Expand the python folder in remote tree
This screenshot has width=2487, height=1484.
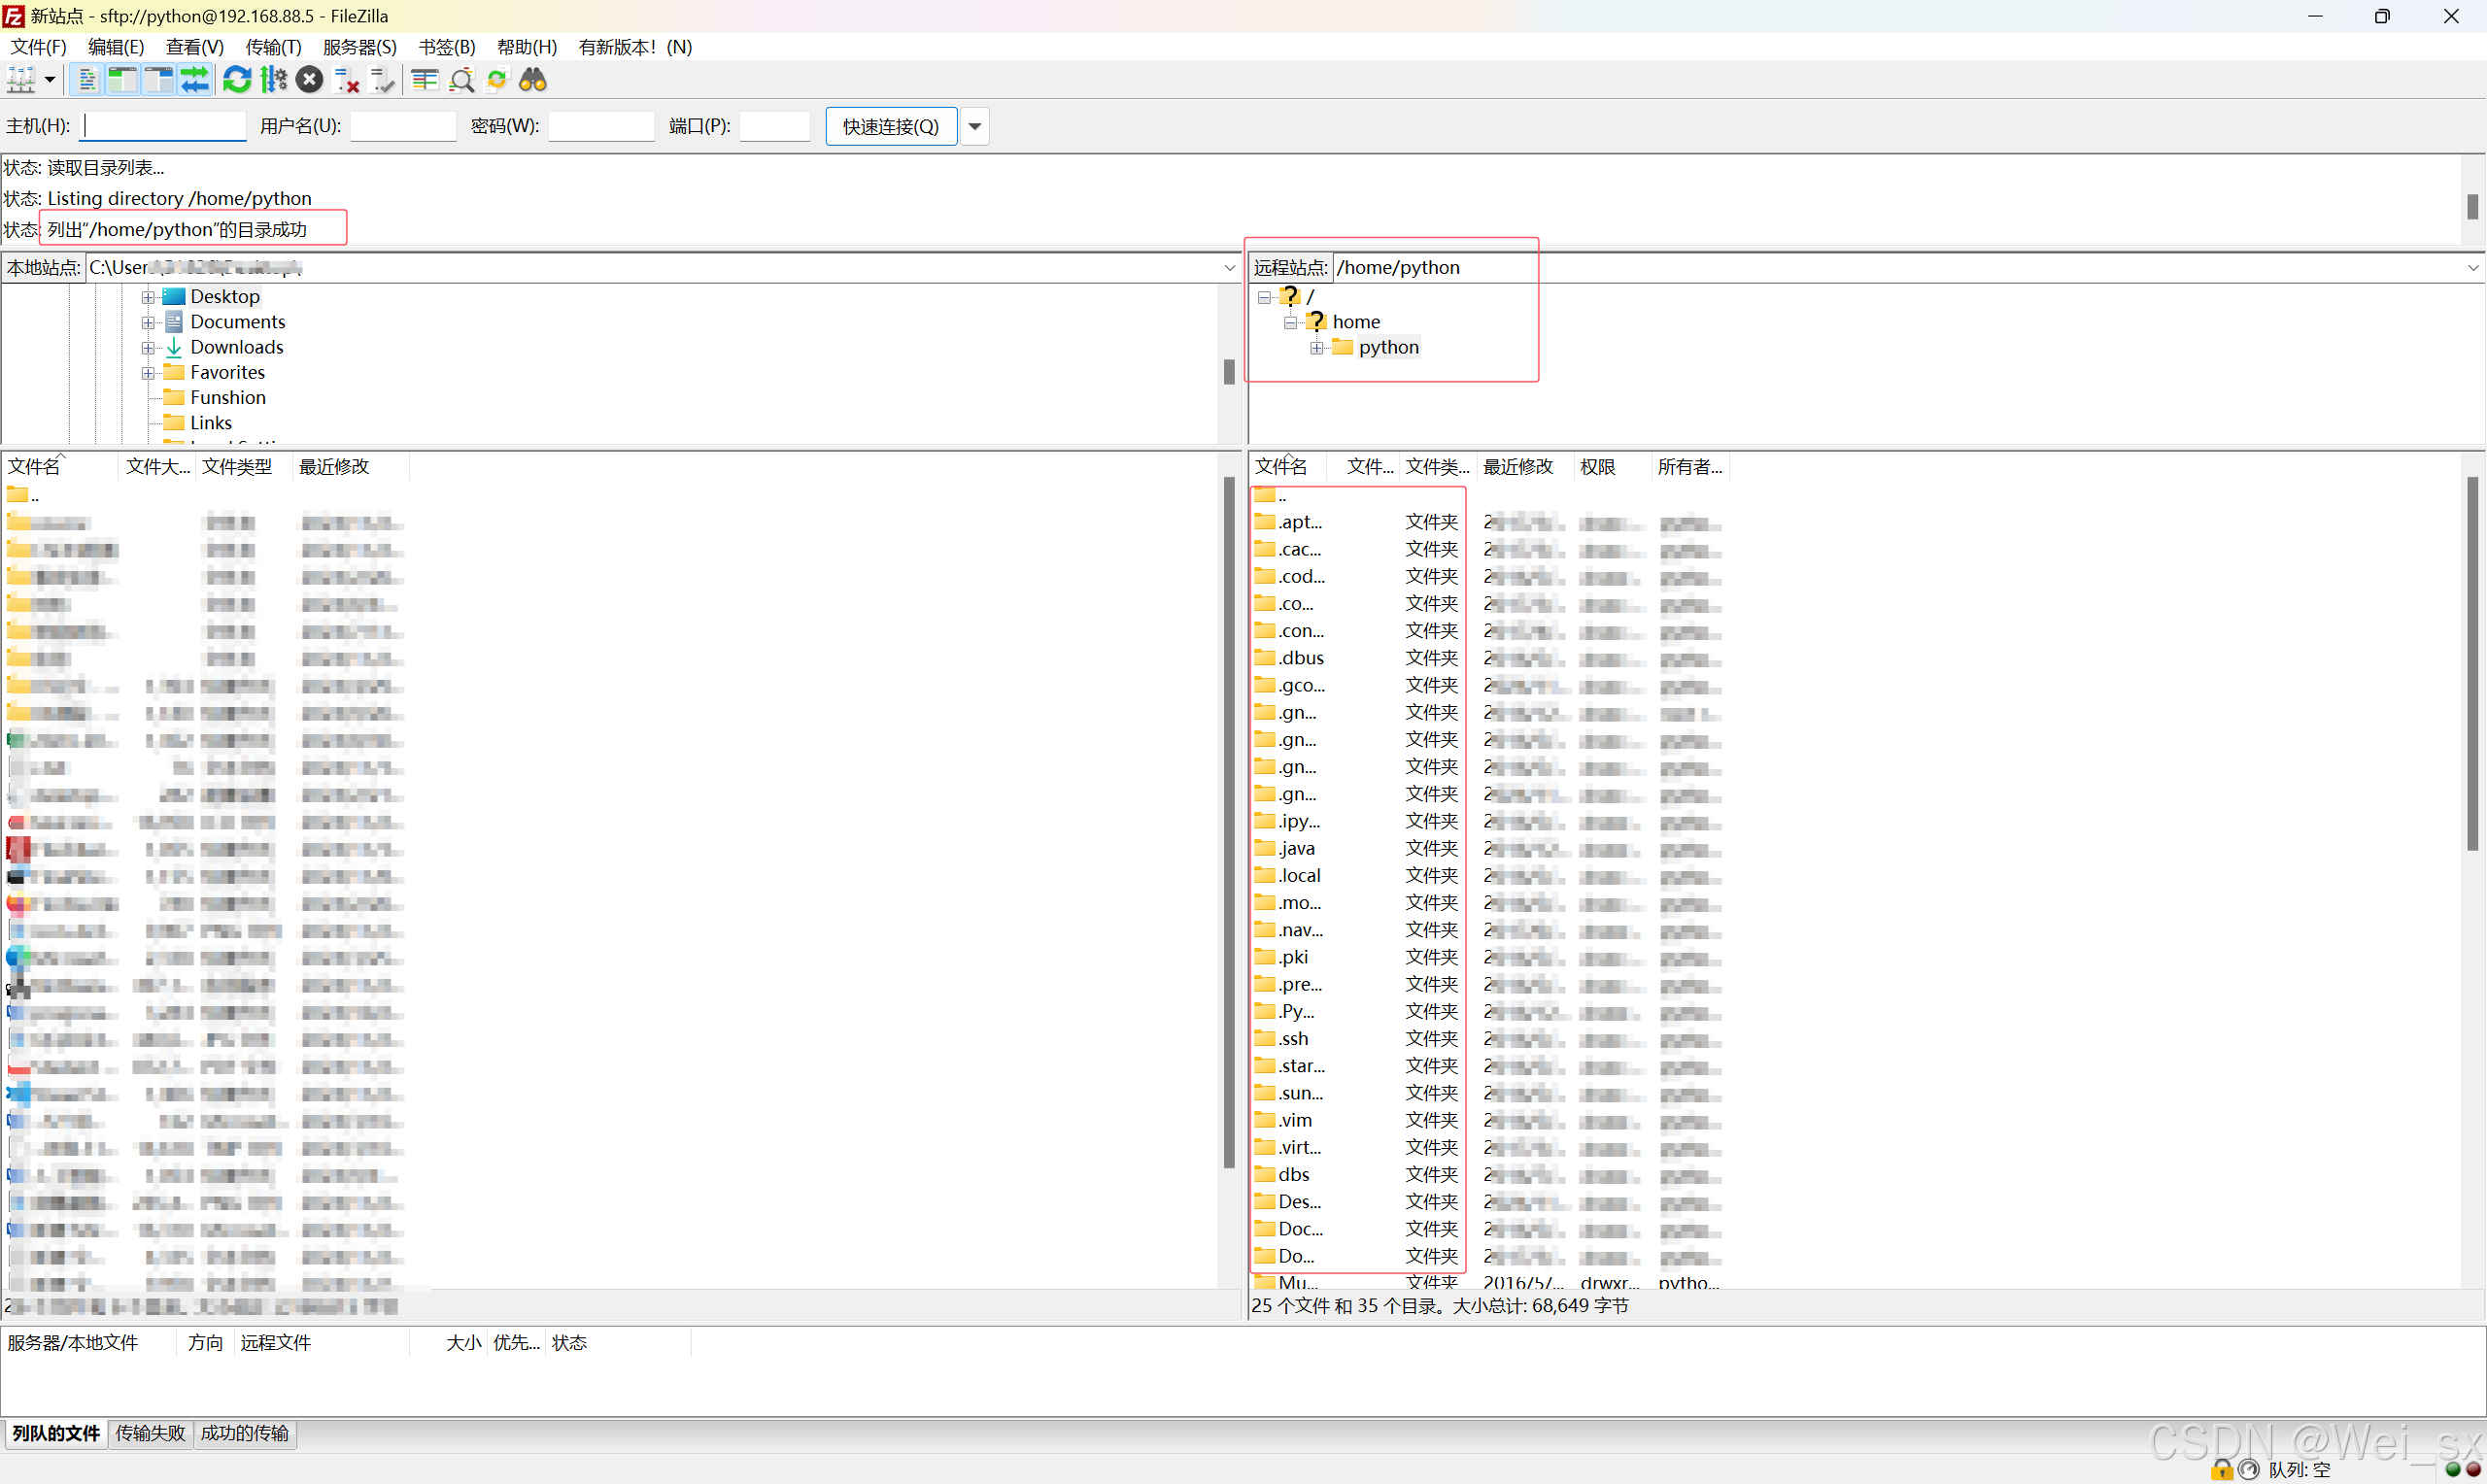(x=1317, y=348)
